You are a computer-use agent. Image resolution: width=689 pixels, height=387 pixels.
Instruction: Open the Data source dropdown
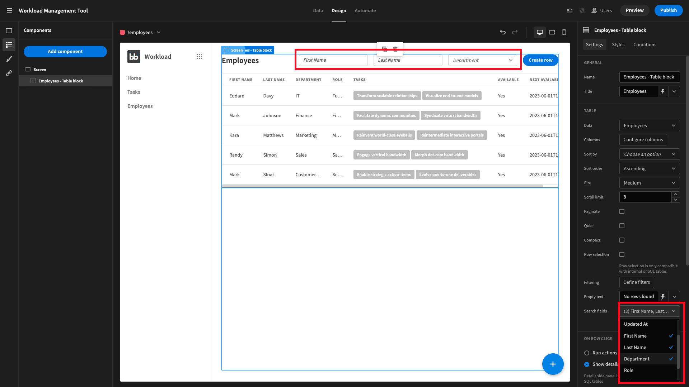pyautogui.click(x=649, y=125)
